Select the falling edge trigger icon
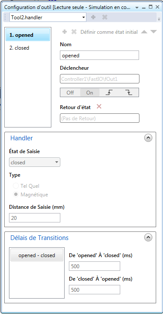 [x=128, y=92]
